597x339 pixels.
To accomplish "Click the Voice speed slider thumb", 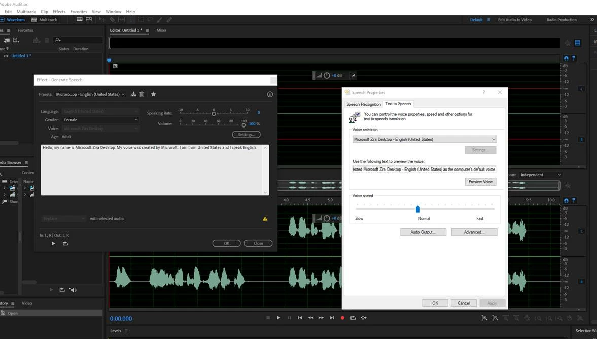I will click(x=417, y=209).
